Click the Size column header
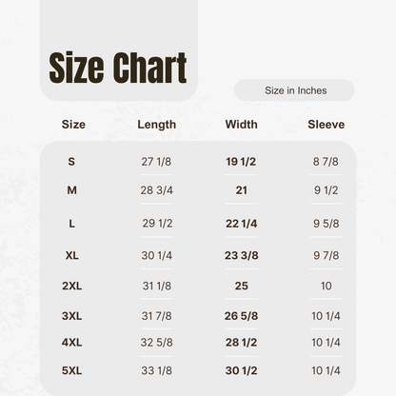 pyautogui.click(x=73, y=125)
